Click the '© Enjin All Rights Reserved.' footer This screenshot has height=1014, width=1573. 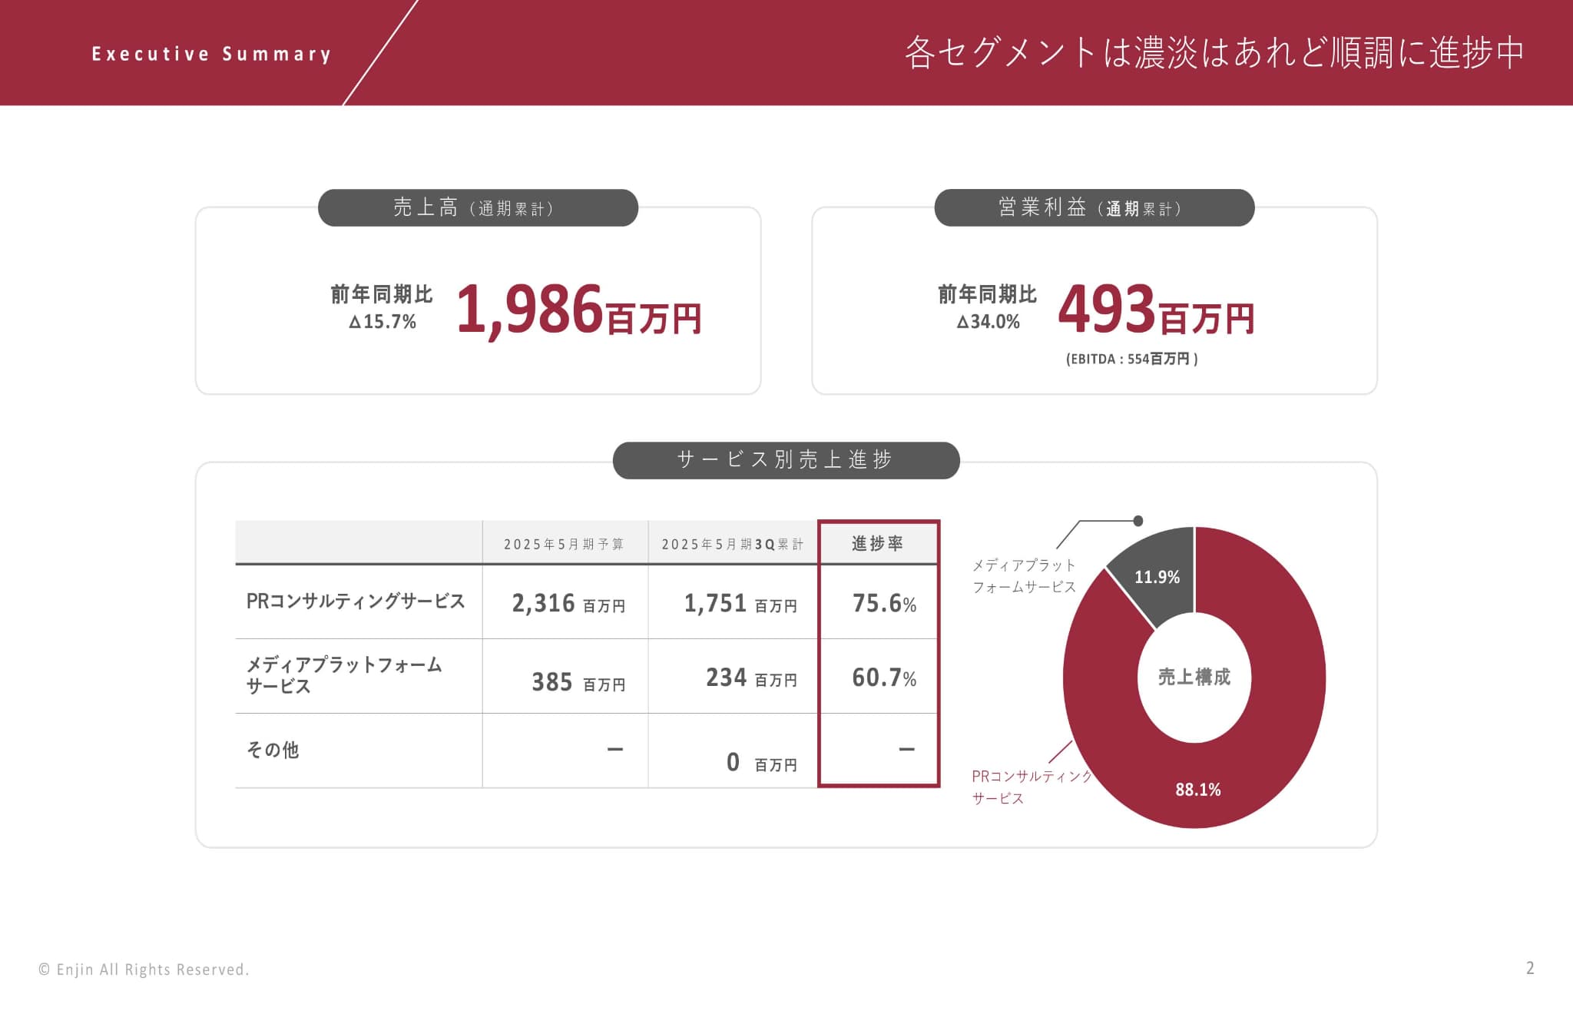pos(144,969)
